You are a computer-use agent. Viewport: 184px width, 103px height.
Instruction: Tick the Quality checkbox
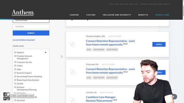[15, 84]
